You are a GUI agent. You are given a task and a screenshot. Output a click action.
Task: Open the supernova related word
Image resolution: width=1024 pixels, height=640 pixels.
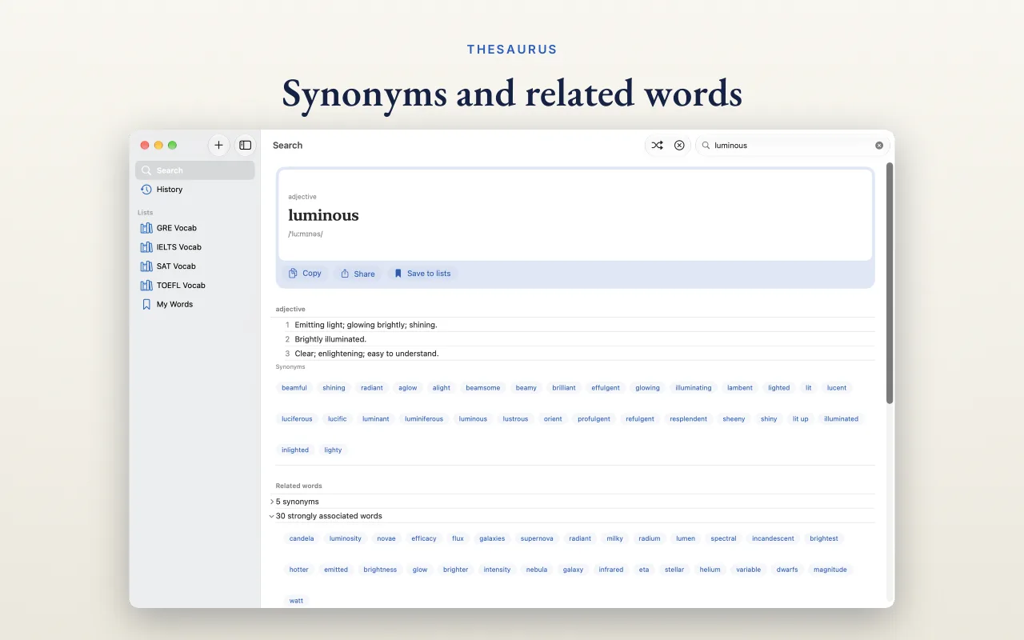(x=537, y=539)
